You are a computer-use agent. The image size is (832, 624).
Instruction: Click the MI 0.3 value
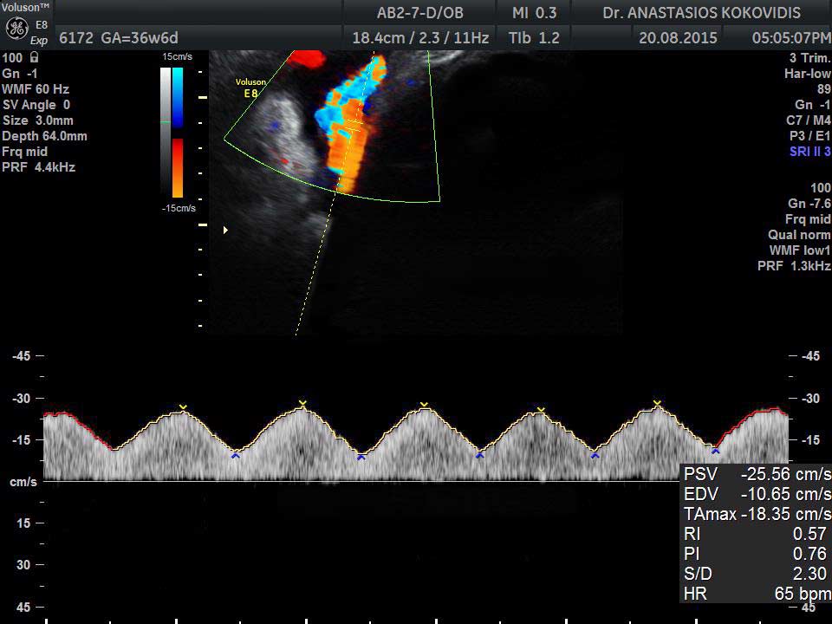coord(534,13)
